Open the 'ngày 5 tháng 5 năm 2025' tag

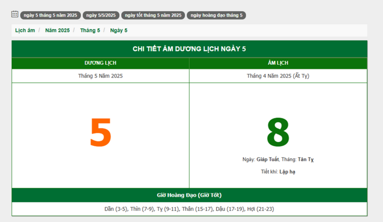coord(50,15)
